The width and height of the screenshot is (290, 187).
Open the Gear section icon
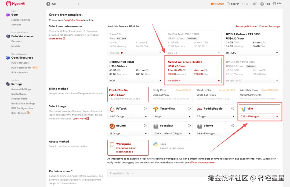coord(8,15)
